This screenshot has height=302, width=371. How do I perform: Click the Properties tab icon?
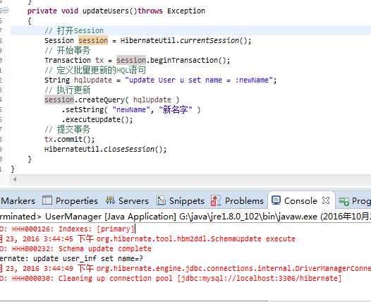[47, 200]
